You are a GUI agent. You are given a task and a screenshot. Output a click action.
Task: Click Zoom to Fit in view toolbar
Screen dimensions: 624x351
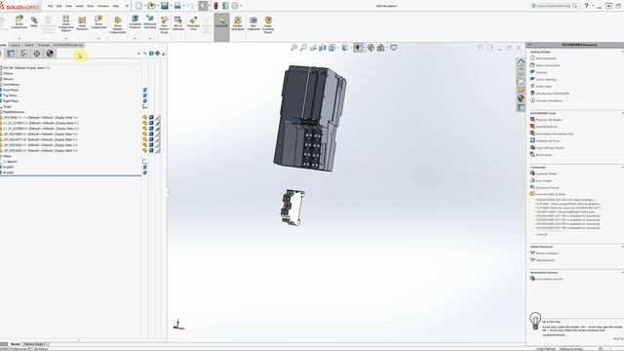pos(293,48)
